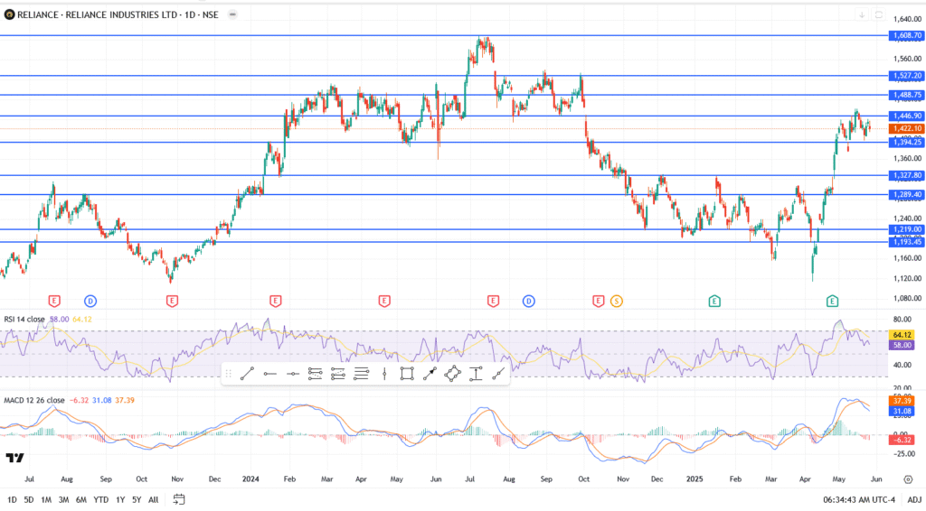Open the earnings marker near Jul 2024
926x511 pixels.
(x=493, y=302)
